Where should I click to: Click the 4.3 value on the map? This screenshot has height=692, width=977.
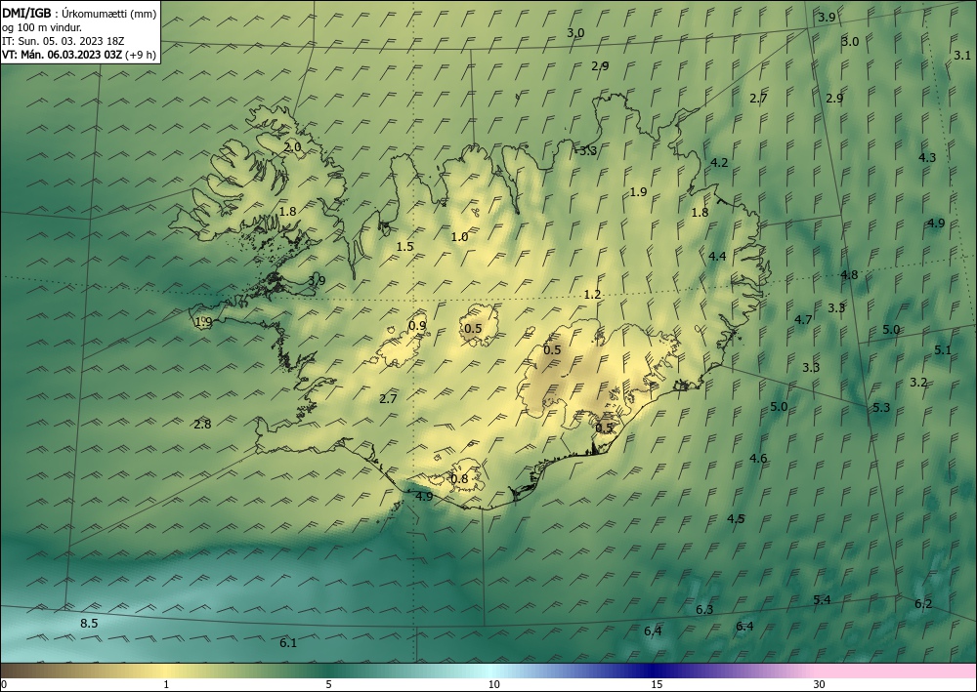coord(927,157)
